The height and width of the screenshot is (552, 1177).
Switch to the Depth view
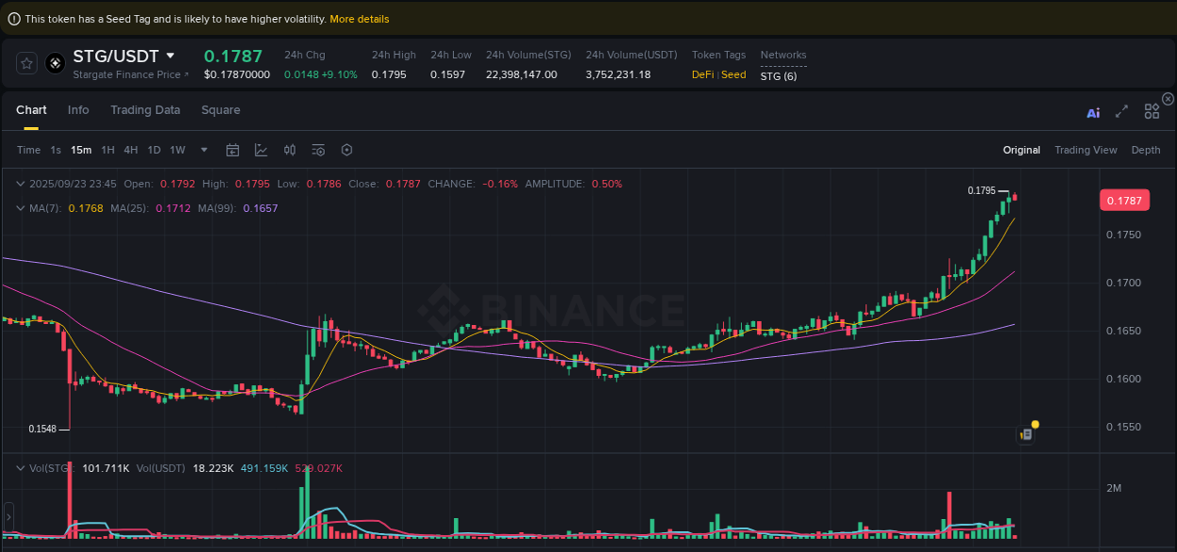pyautogui.click(x=1145, y=150)
